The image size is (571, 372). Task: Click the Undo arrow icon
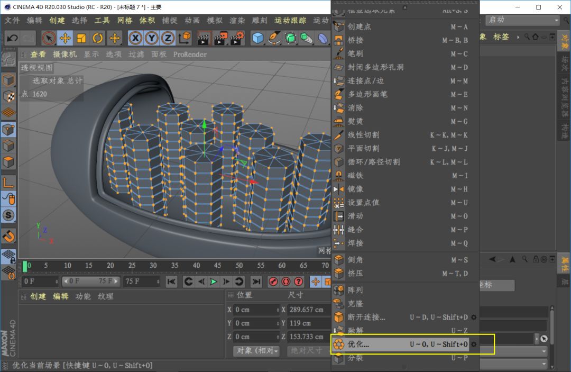tap(12, 38)
